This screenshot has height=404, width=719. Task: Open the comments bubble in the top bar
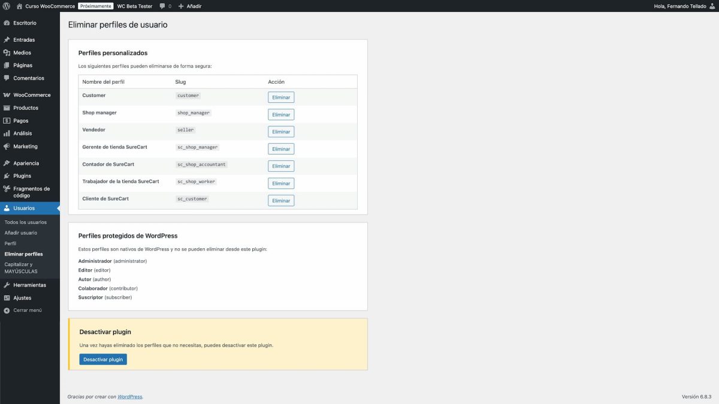tap(163, 6)
